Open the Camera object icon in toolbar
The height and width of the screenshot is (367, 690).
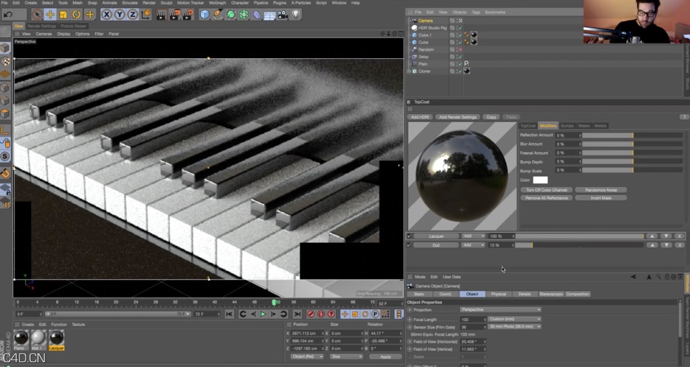point(283,14)
